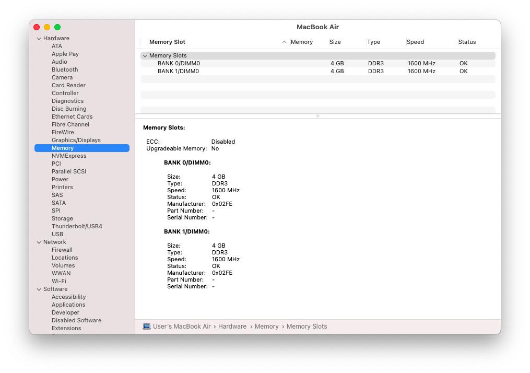
Task: Select Thunderbolt/USB4 in the sidebar
Action: (x=77, y=226)
